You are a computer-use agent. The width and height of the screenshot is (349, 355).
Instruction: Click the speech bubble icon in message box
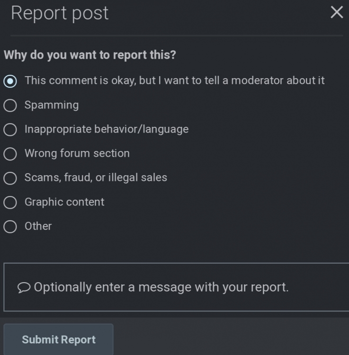(x=24, y=287)
